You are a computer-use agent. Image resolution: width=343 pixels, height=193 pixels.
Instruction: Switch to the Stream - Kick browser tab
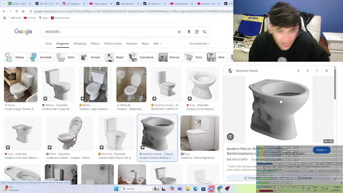click(x=19, y=4)
